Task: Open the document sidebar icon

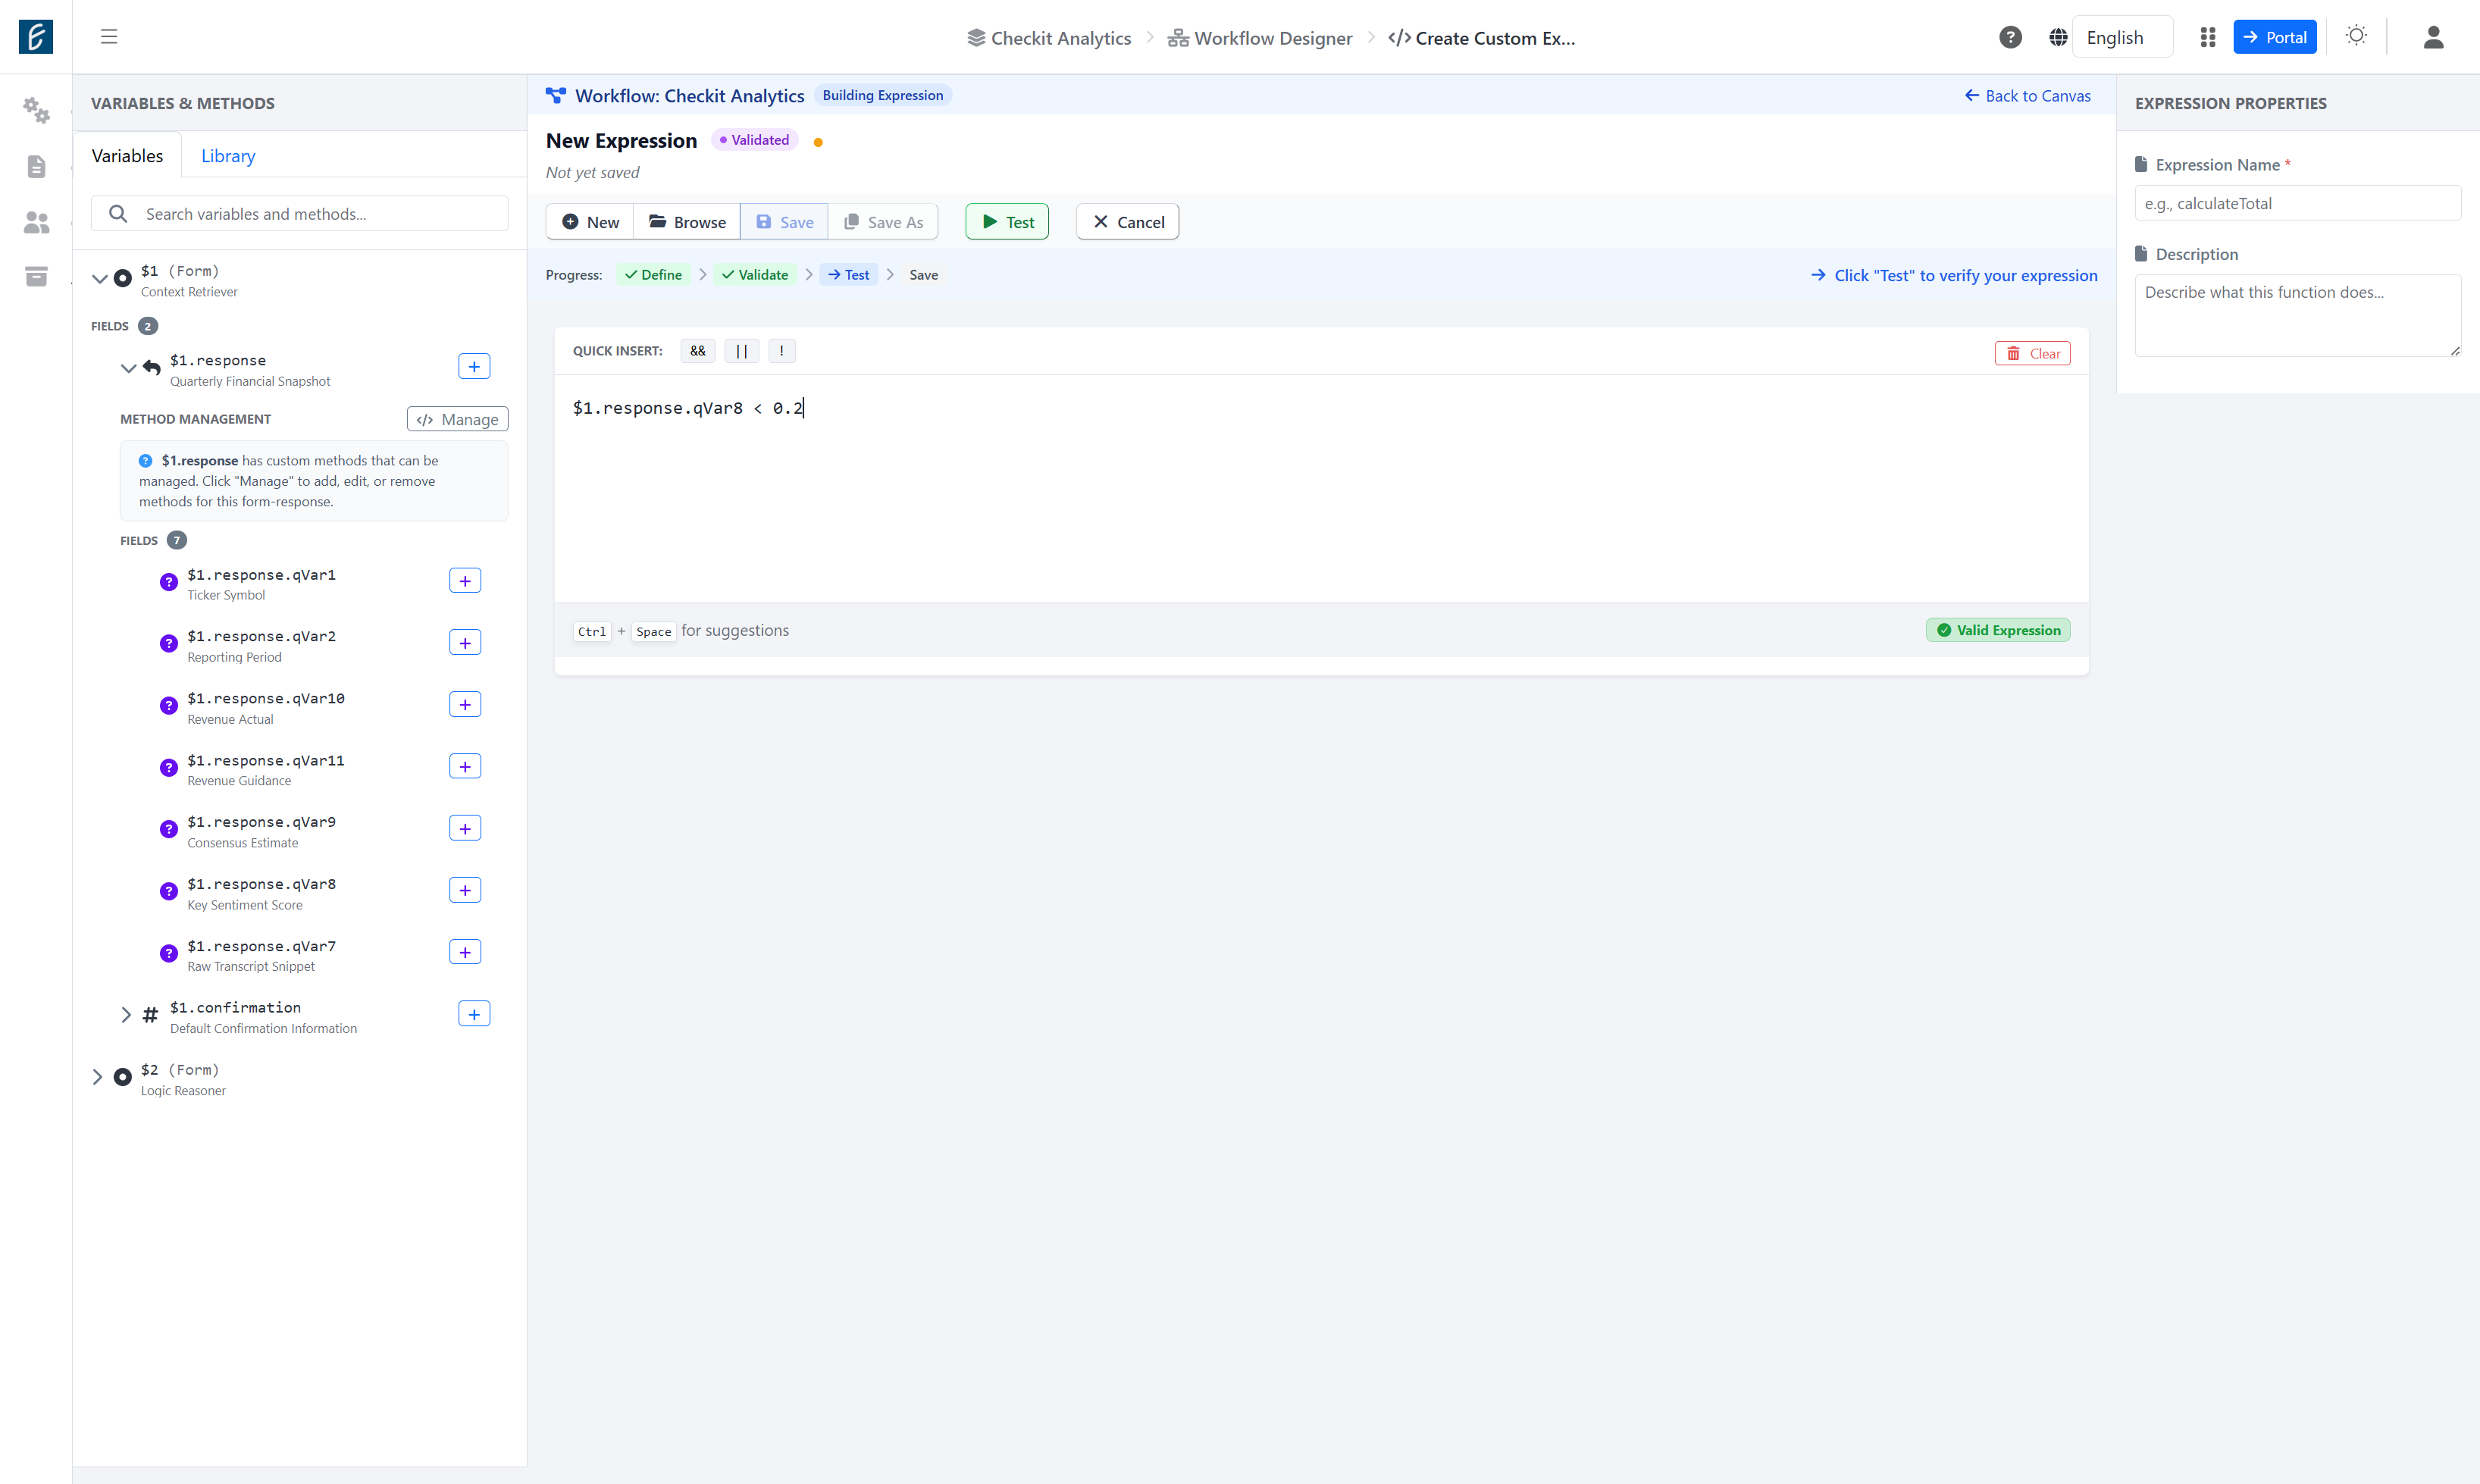Action: pos(36,166)
